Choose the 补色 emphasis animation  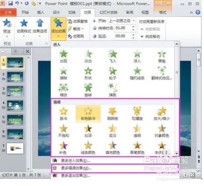[63, 147]
